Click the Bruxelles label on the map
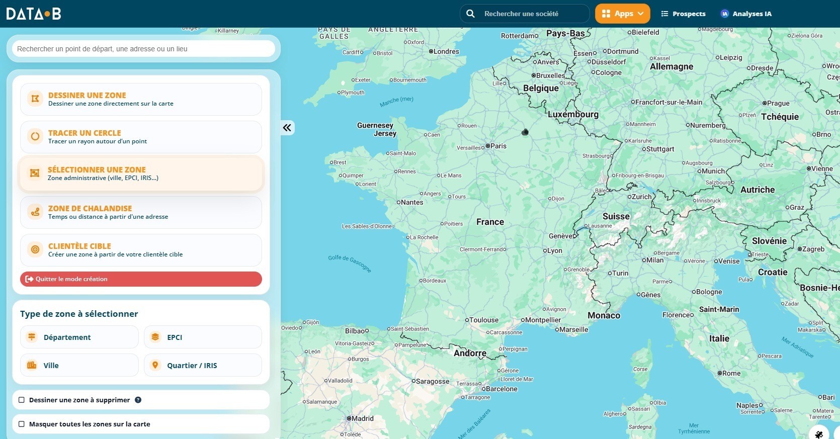The height and width of the screenshot is (439, 840). (550, 75)
